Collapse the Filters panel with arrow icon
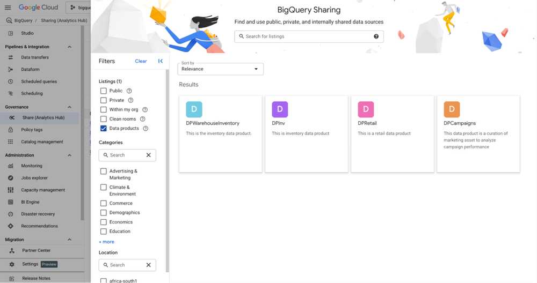 [x=160, y=61]
